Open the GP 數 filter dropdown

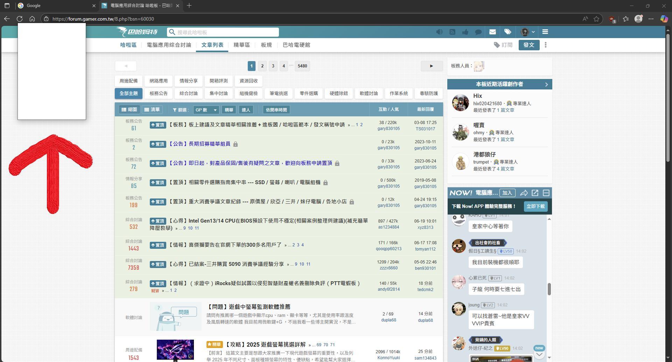[206, 110]
